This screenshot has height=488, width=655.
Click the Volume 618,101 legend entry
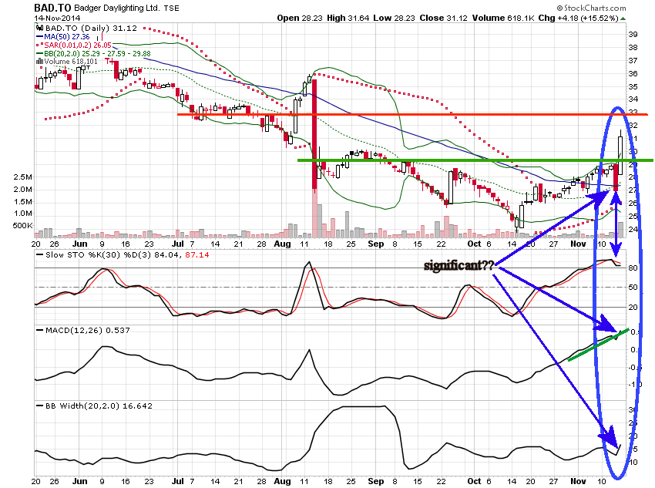point(71,62)
